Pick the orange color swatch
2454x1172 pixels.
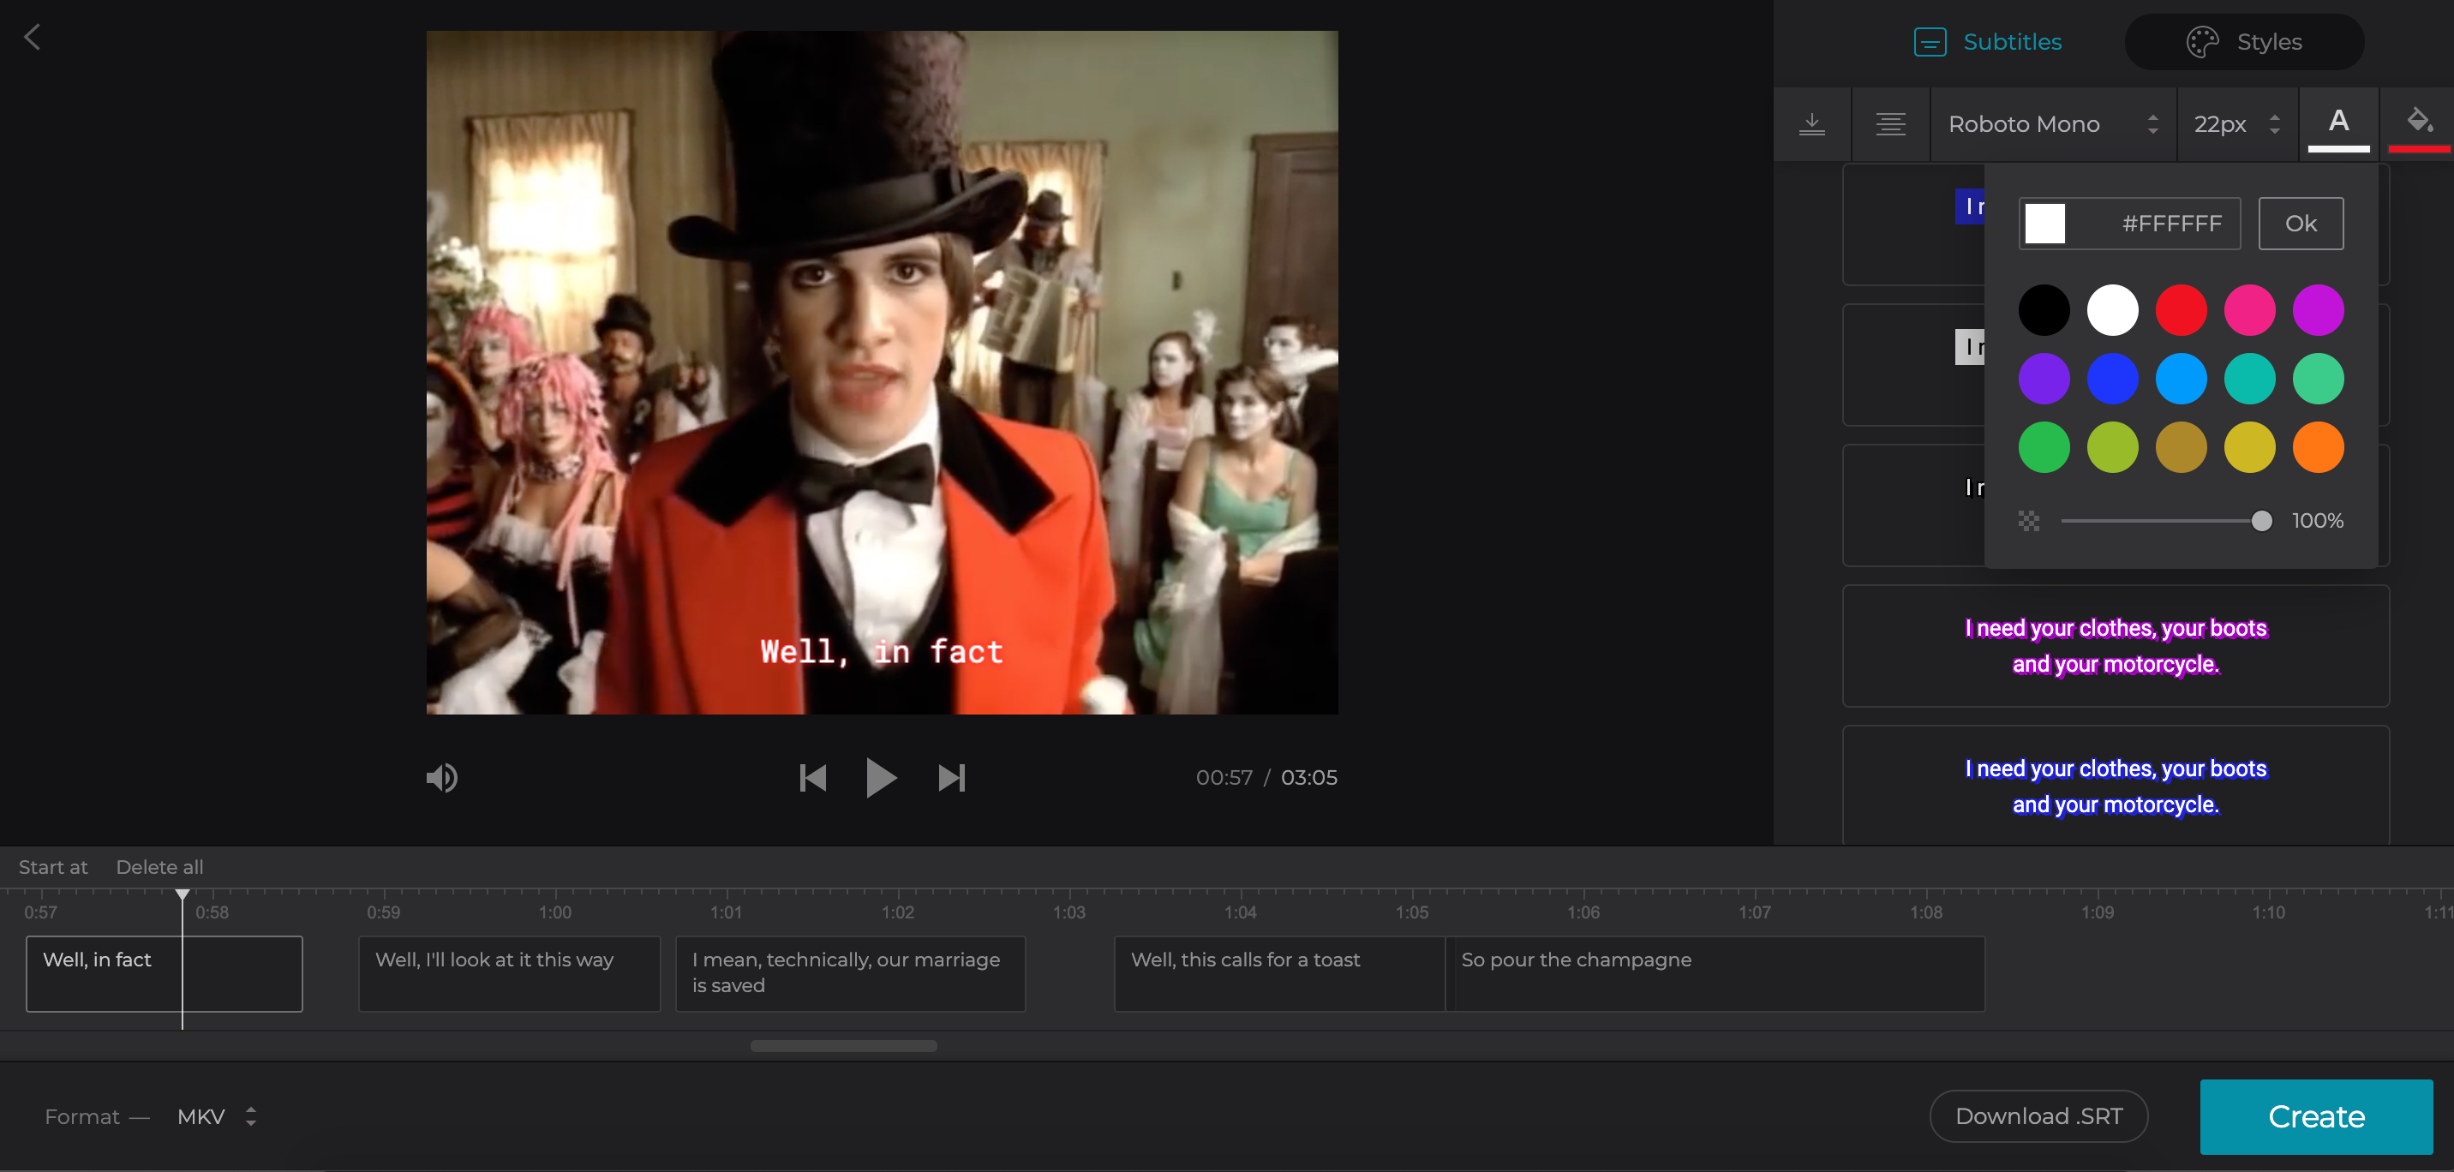tap(2319, 447)
